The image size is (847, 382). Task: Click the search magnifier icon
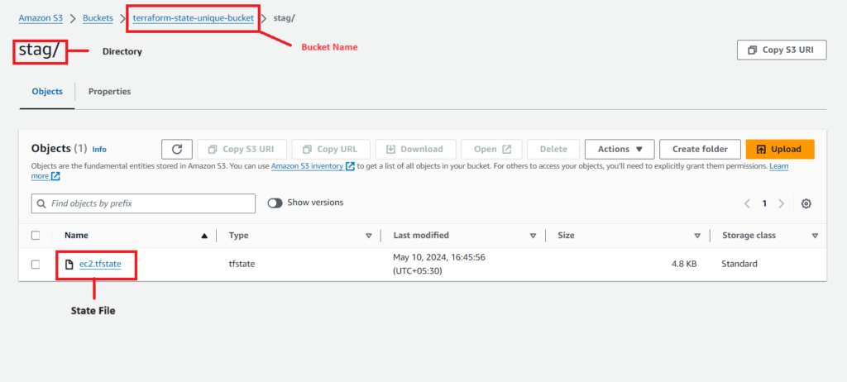[41, 203]
